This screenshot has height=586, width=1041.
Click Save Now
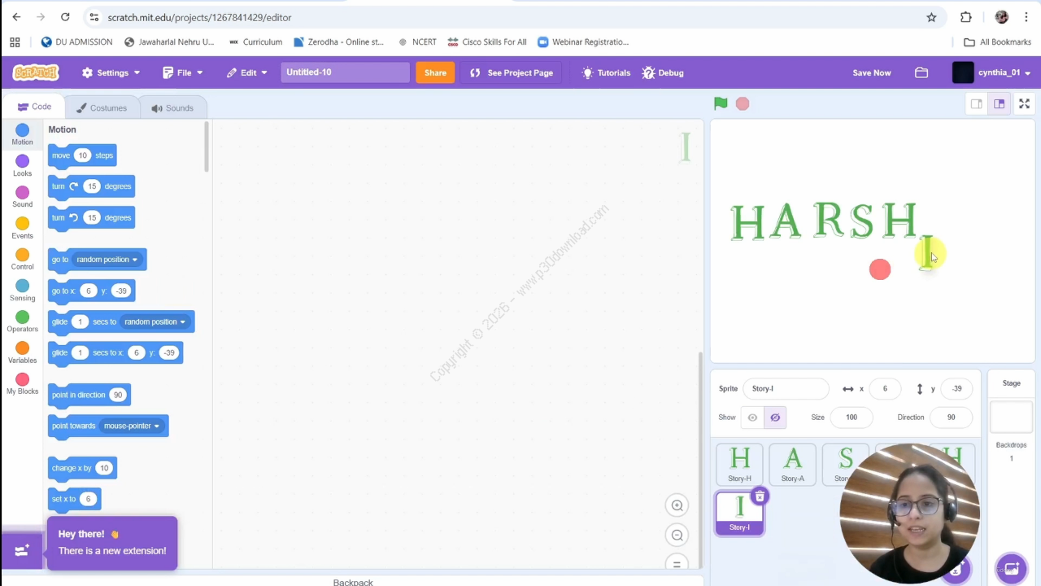tap(872, 72)
